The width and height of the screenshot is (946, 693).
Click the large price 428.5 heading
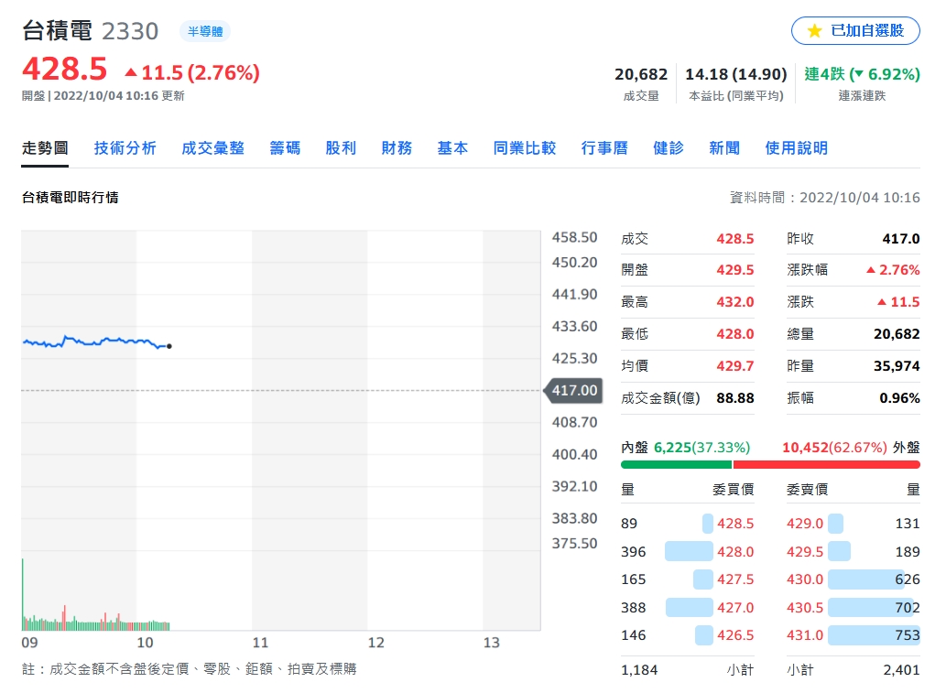tap(64, 69)
